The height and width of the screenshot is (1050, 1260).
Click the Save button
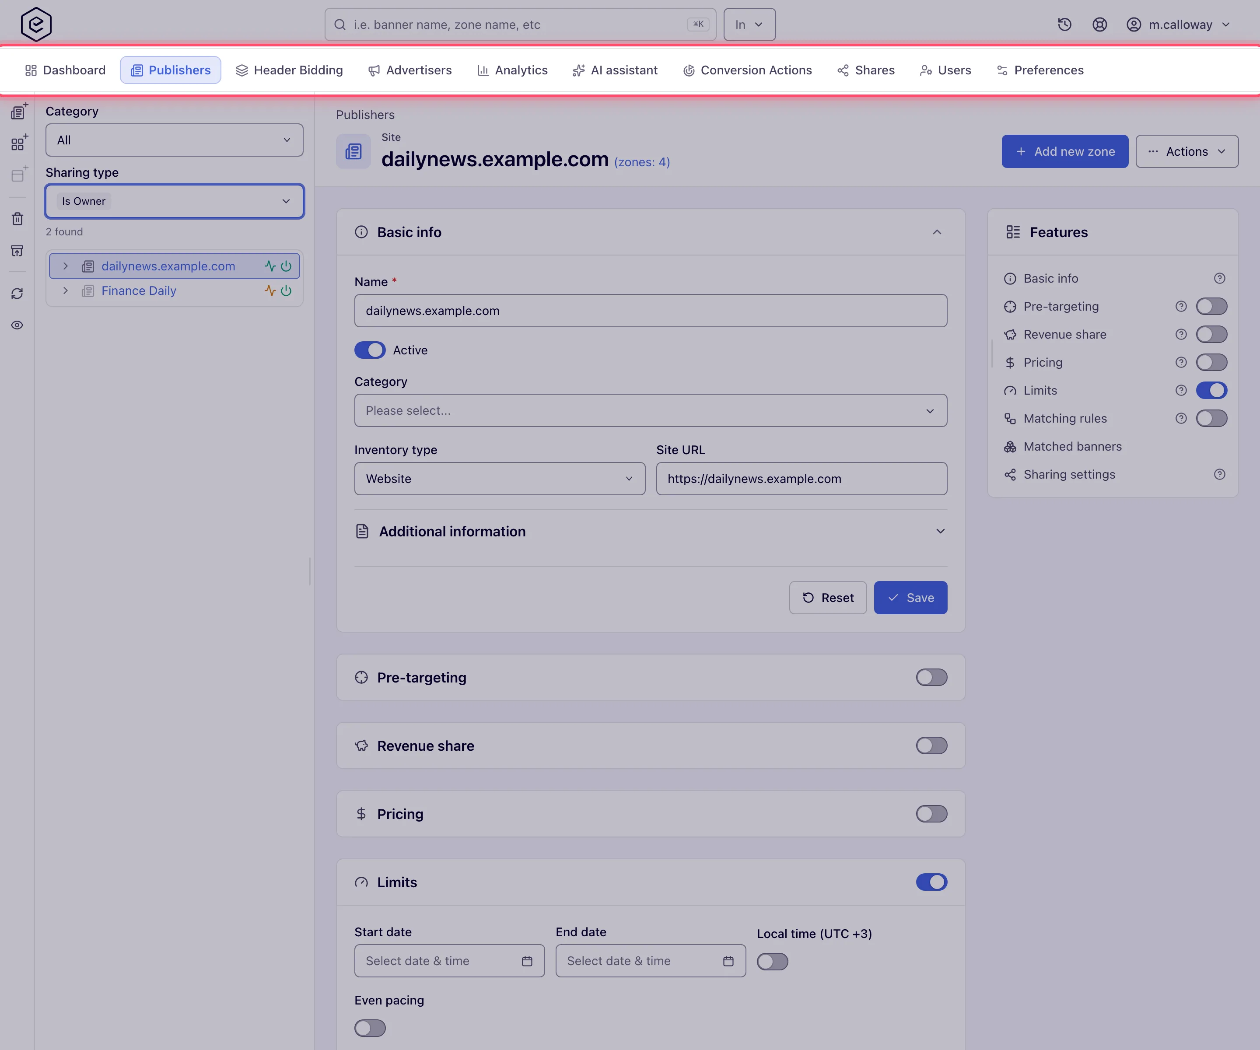(x=910, y=598)
